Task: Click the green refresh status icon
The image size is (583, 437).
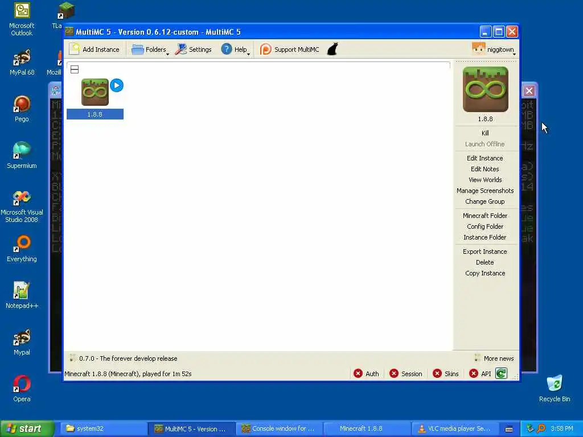Action: click(x=501, y=373)
